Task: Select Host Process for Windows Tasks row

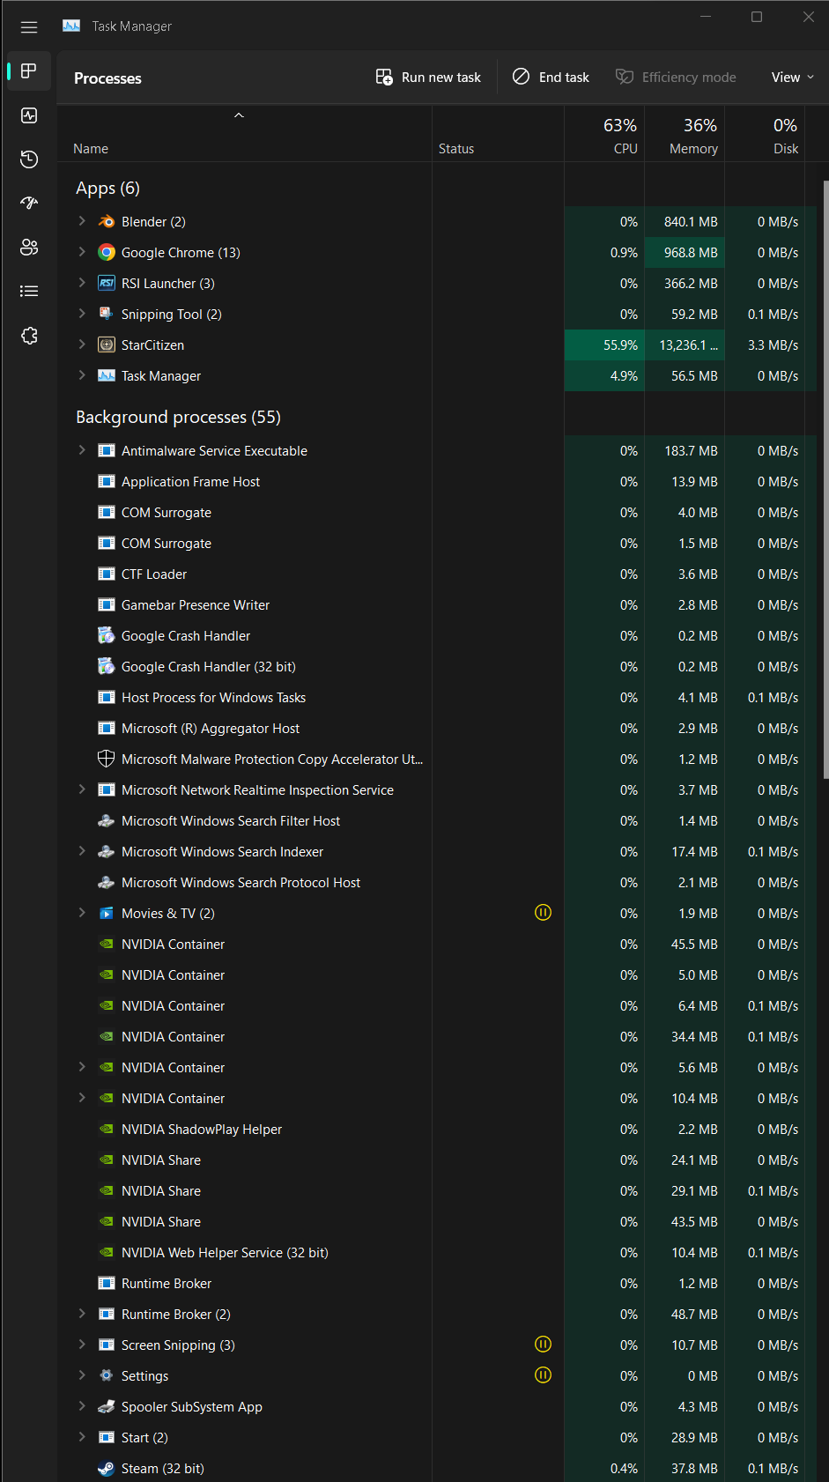Action: click(437, 697)
